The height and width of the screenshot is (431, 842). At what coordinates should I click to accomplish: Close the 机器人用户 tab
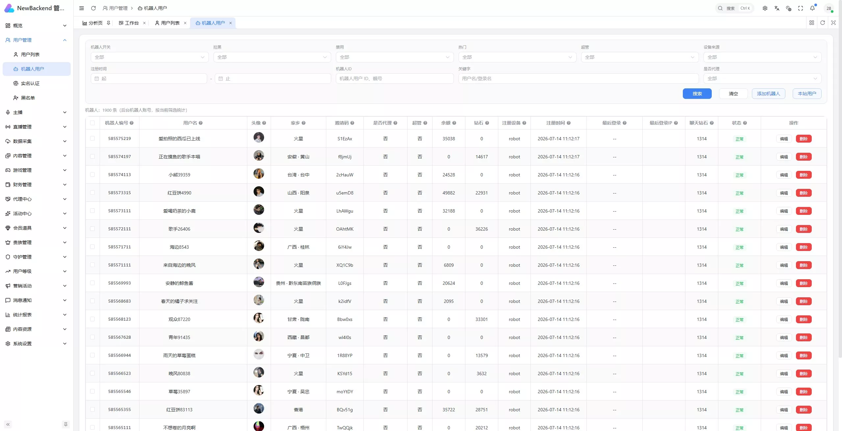[231, 23]
